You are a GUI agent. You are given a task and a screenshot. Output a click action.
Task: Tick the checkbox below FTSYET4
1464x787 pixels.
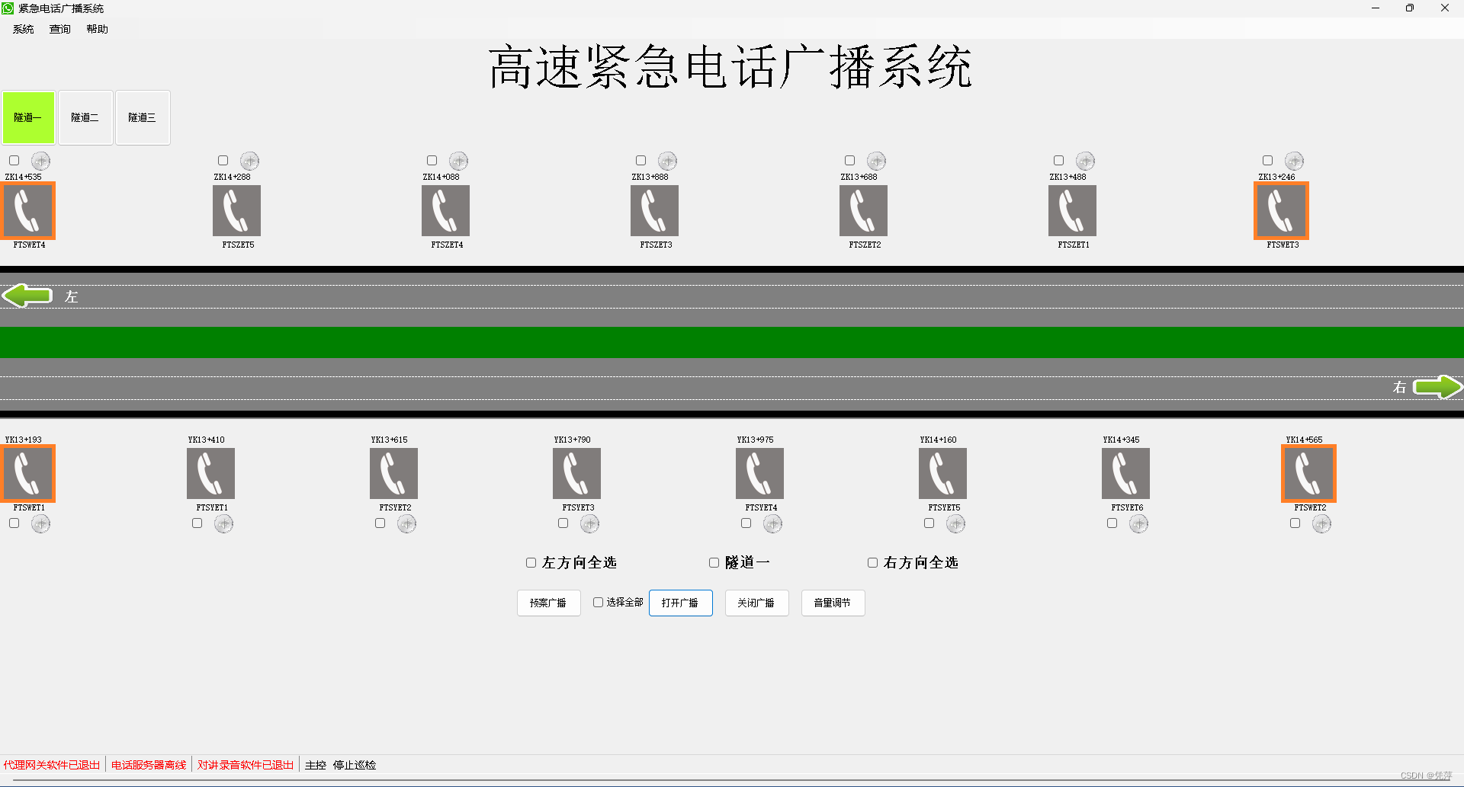tap(746, 523)
